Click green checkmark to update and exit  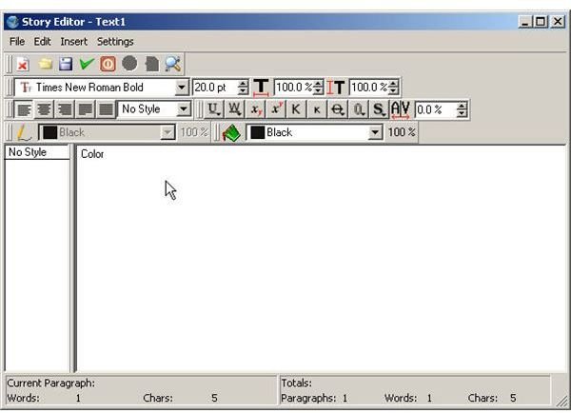87,64
